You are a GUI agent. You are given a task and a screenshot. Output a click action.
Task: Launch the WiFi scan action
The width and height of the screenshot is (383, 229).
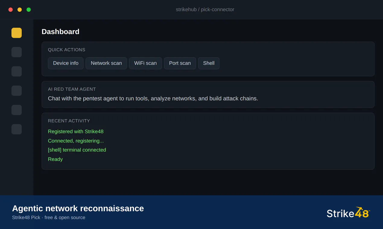point(145,63)
